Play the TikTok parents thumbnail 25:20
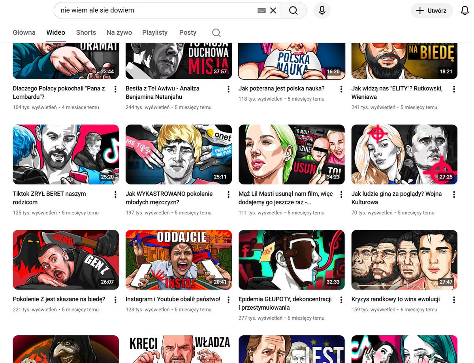 [x=66, y=154]
